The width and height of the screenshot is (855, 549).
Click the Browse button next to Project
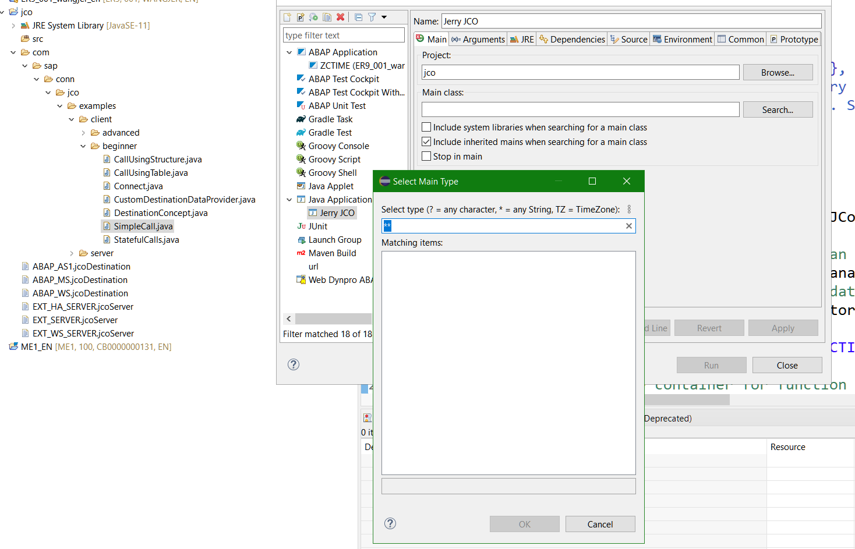(778, 72)
